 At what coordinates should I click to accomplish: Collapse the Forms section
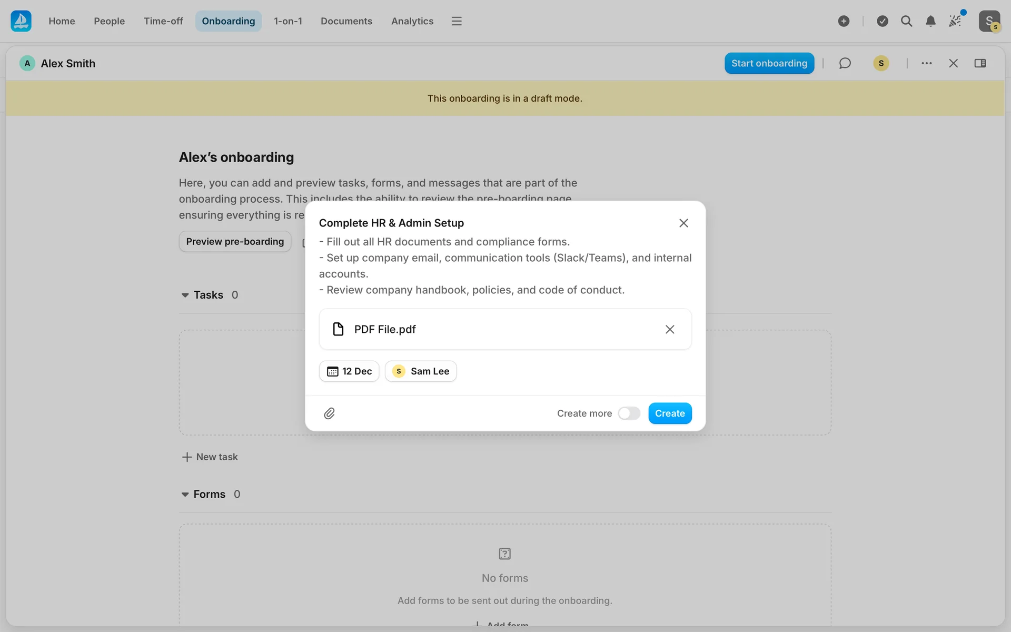185,495
